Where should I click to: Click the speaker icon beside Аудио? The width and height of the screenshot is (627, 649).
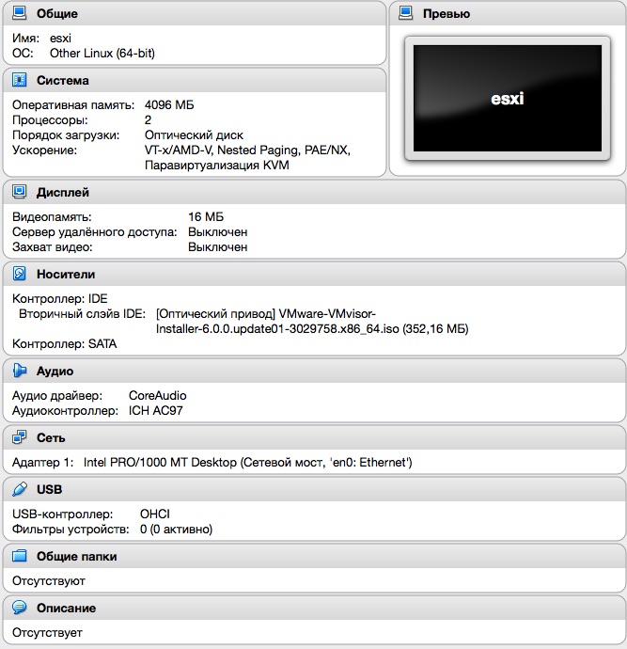coord(19,372)
